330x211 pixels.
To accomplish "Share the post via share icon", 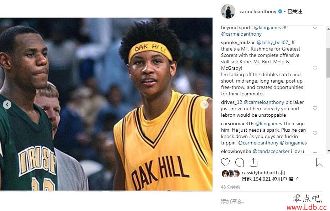I will (253, 162).
